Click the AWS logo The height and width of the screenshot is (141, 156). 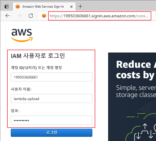[x=22, y=35]
